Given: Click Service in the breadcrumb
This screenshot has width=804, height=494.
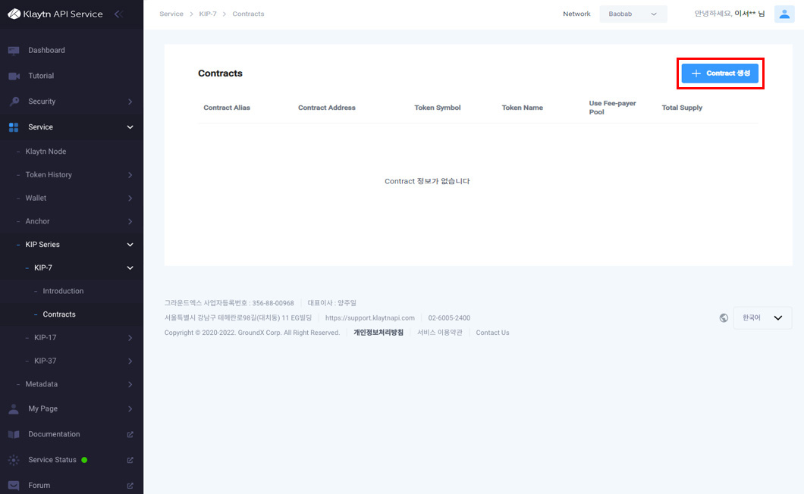Looking at the screenshot, I should pyautogui.click(x=171, y=14).
